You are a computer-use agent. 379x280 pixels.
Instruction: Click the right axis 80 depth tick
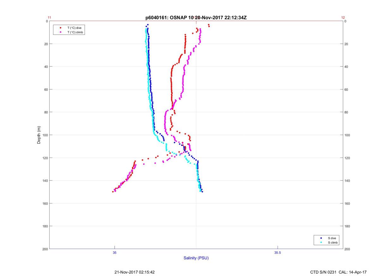346,112
